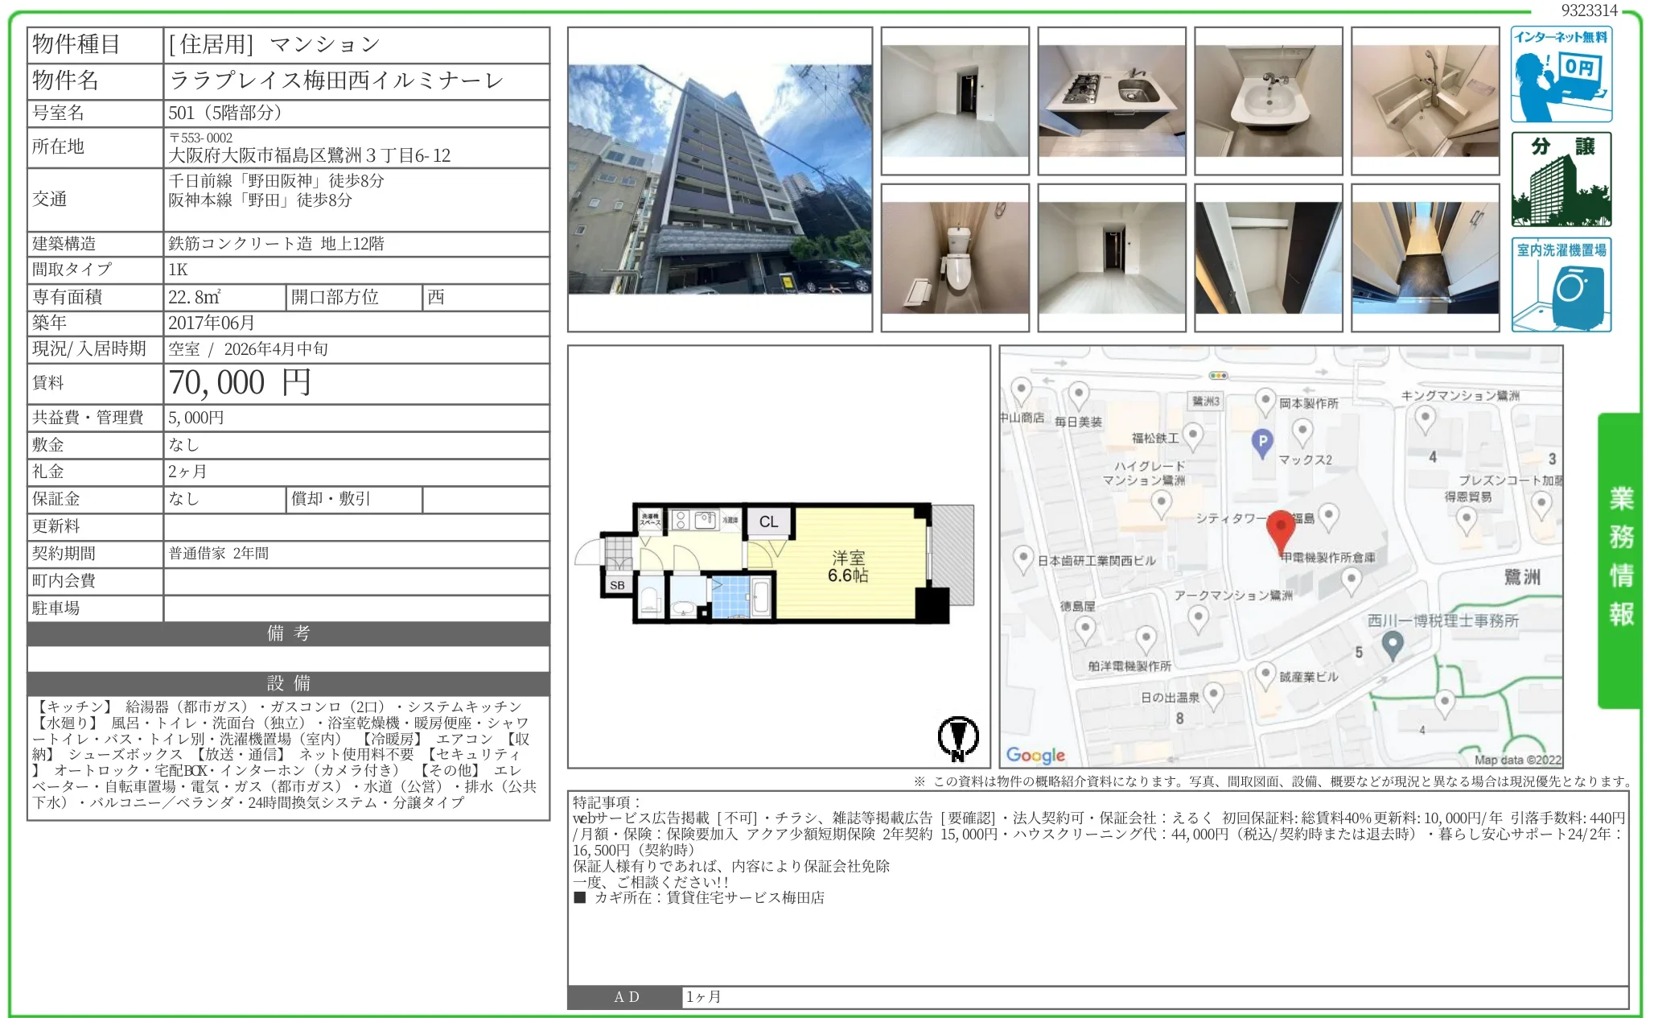Click the 設備 section header
The width and height of the screenshot is (1654, 1018).
(x=288, y=683)
